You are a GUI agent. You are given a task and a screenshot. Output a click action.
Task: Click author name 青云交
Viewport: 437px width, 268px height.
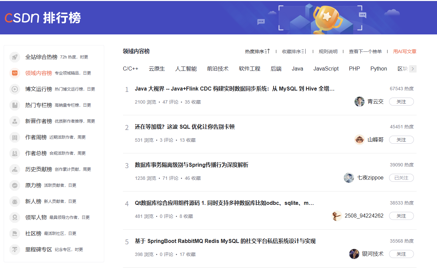click(376, 102)
